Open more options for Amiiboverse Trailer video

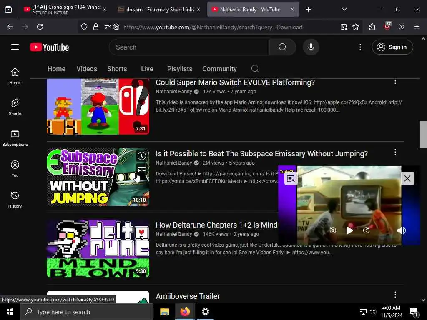click(x=395, y=295)
